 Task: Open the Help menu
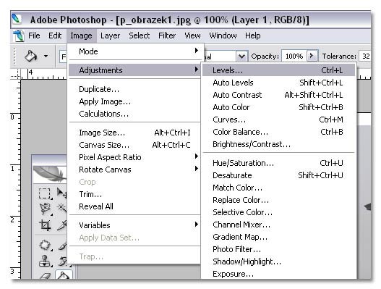point(253,35)
